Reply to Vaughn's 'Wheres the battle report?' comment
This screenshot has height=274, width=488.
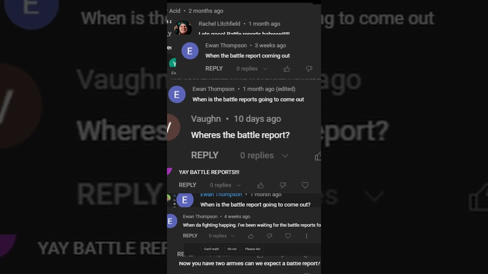(205, 155)
